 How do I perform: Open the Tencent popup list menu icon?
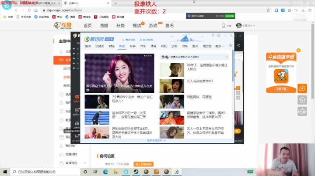tap(231, 46)
